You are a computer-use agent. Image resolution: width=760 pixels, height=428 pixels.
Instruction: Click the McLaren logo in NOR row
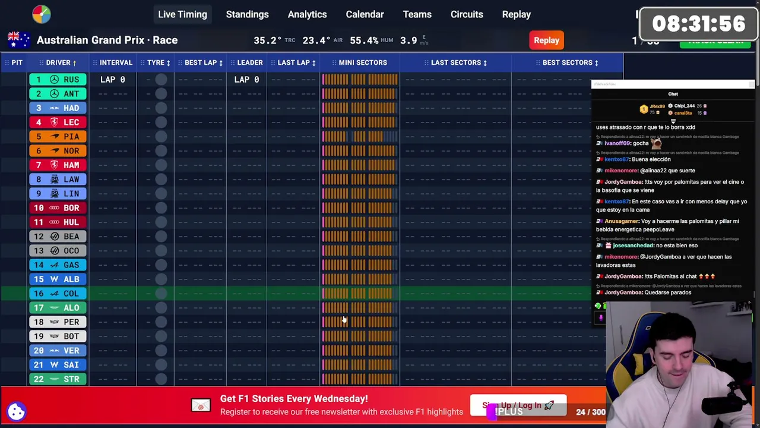point(55,150)
